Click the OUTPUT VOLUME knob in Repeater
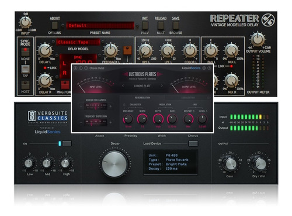The height and width of the screenshot is (216, 292). [x=258, y=39]
